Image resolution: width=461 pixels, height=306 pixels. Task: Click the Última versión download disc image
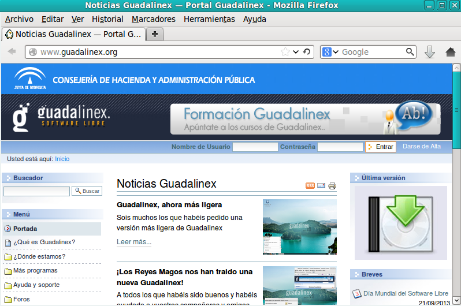coord(401,223)
